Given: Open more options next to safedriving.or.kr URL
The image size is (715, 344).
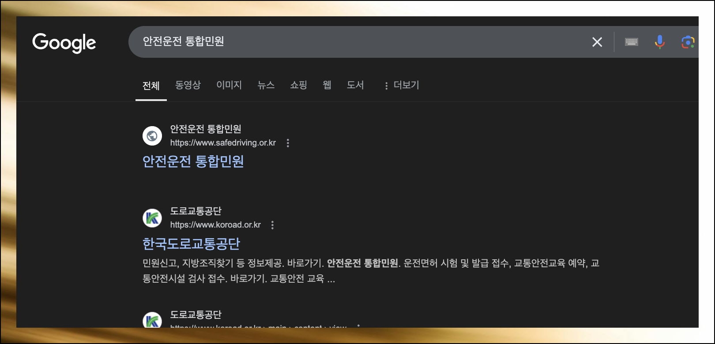Looking at the screenshot, I should point(288,143).
